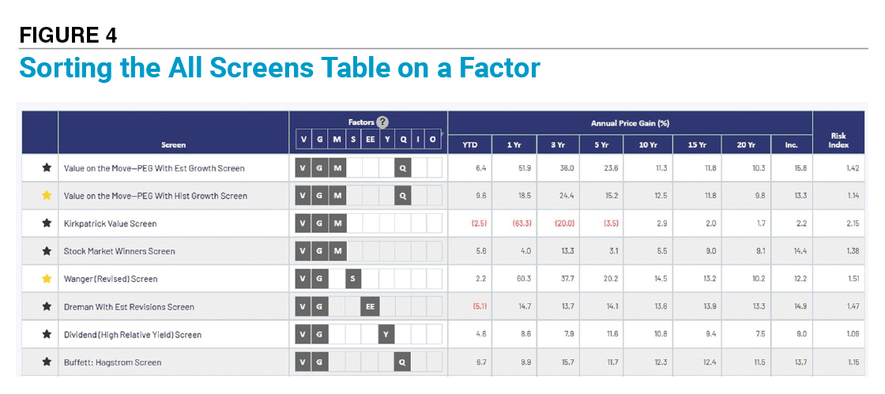Sort by 10 Yr column header
Screen dimensions: 885x394
[648, 144]
